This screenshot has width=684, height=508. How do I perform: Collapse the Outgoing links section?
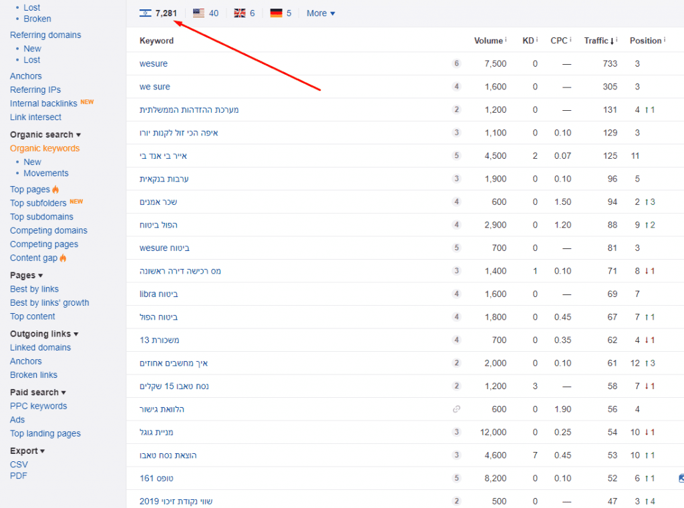[x=44, y=334]
